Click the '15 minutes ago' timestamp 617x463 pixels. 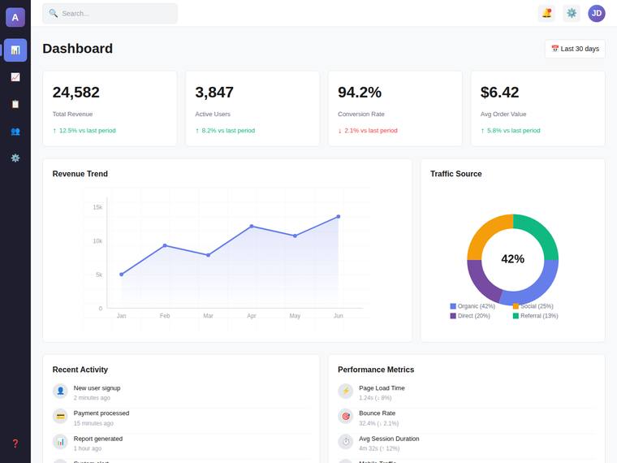click(93, 423)
